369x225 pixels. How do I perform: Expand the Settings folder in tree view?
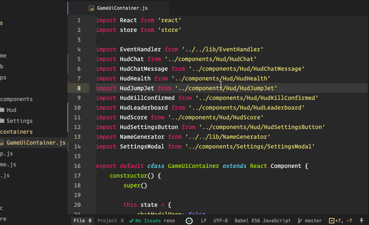point(16,121)
